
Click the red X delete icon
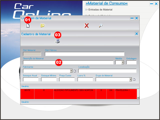point(86,25)
